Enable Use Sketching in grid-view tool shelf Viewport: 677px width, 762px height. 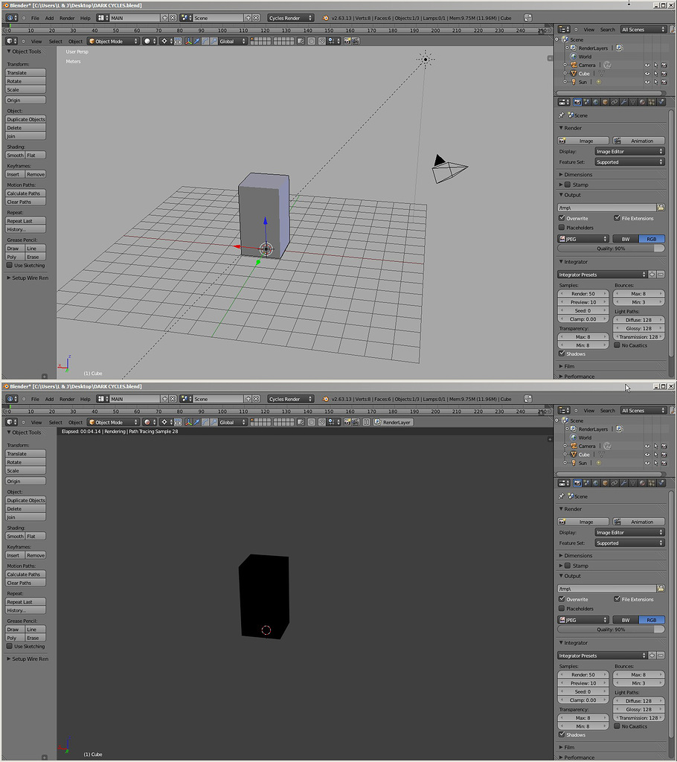point(9,266)
